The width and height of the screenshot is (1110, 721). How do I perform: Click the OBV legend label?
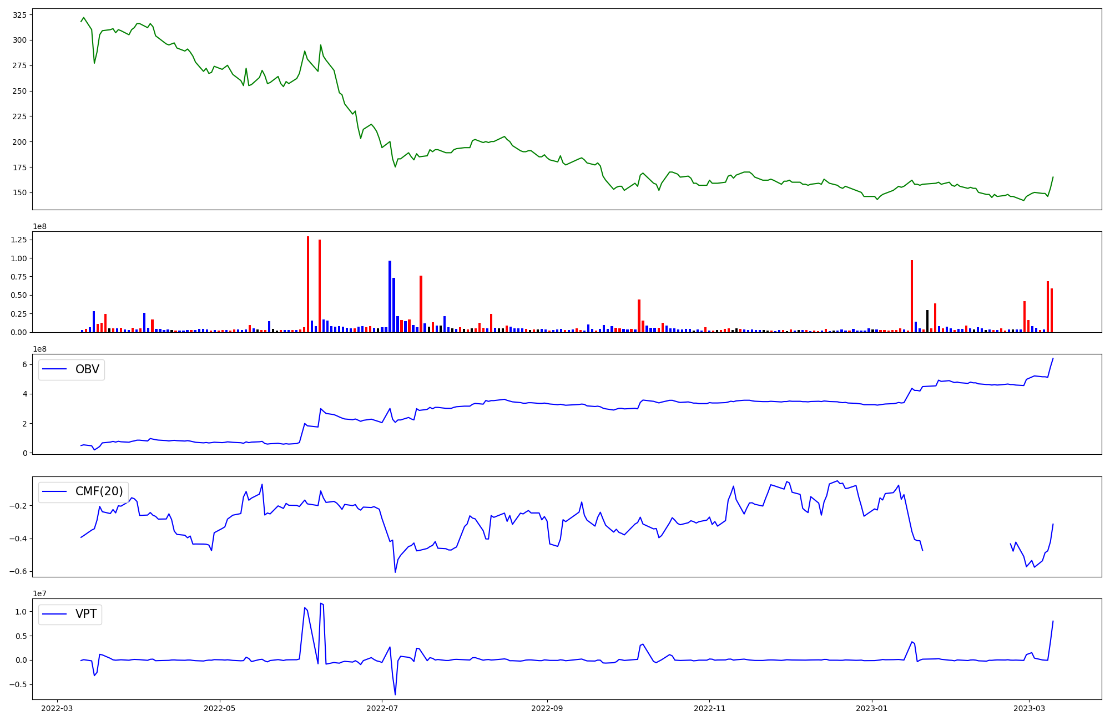click(87, 369)
